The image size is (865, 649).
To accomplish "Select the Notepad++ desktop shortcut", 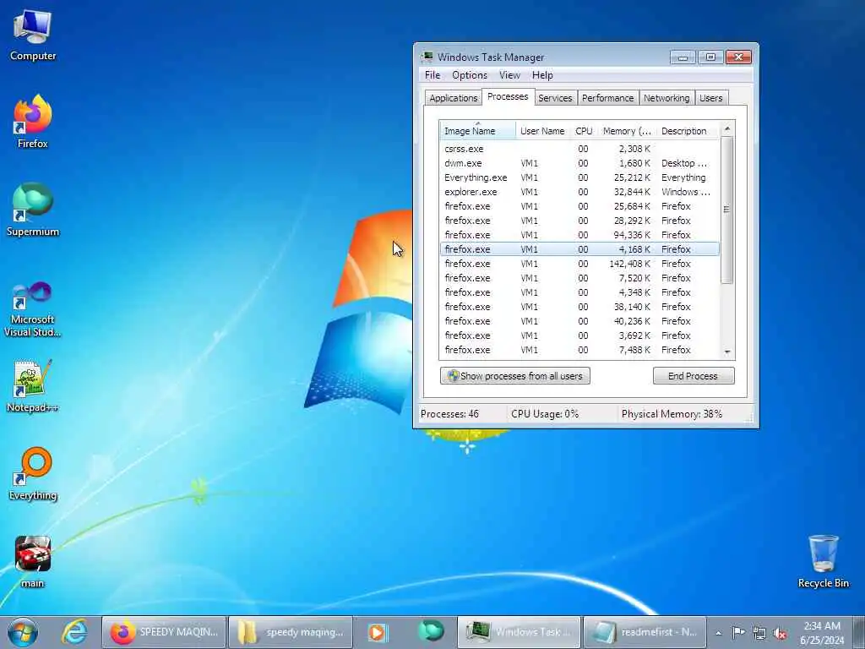I will (x=33, y=385).
